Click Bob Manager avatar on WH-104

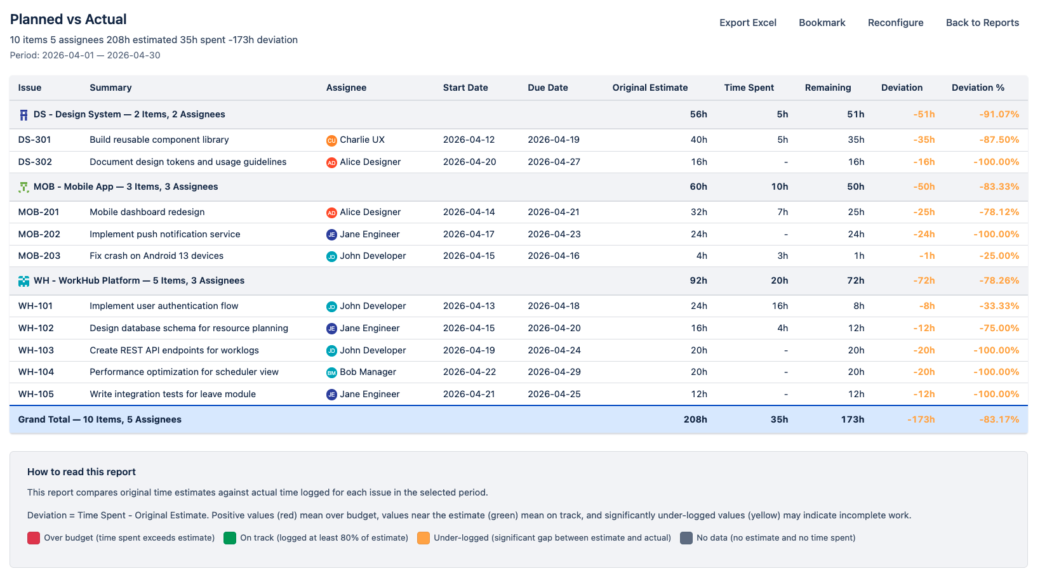(x=331, y=372)
